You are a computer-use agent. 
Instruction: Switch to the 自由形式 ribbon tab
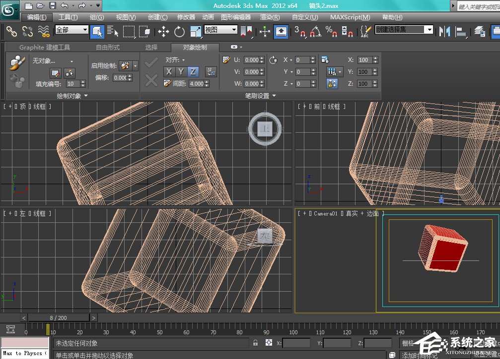coord(108,48)
